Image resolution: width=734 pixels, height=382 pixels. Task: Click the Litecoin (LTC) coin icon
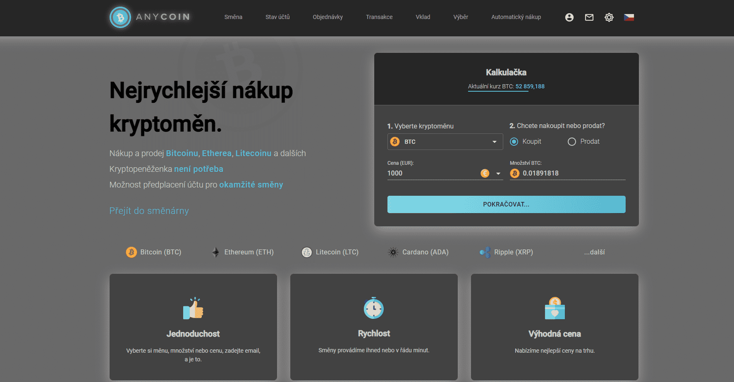point(307,252)
